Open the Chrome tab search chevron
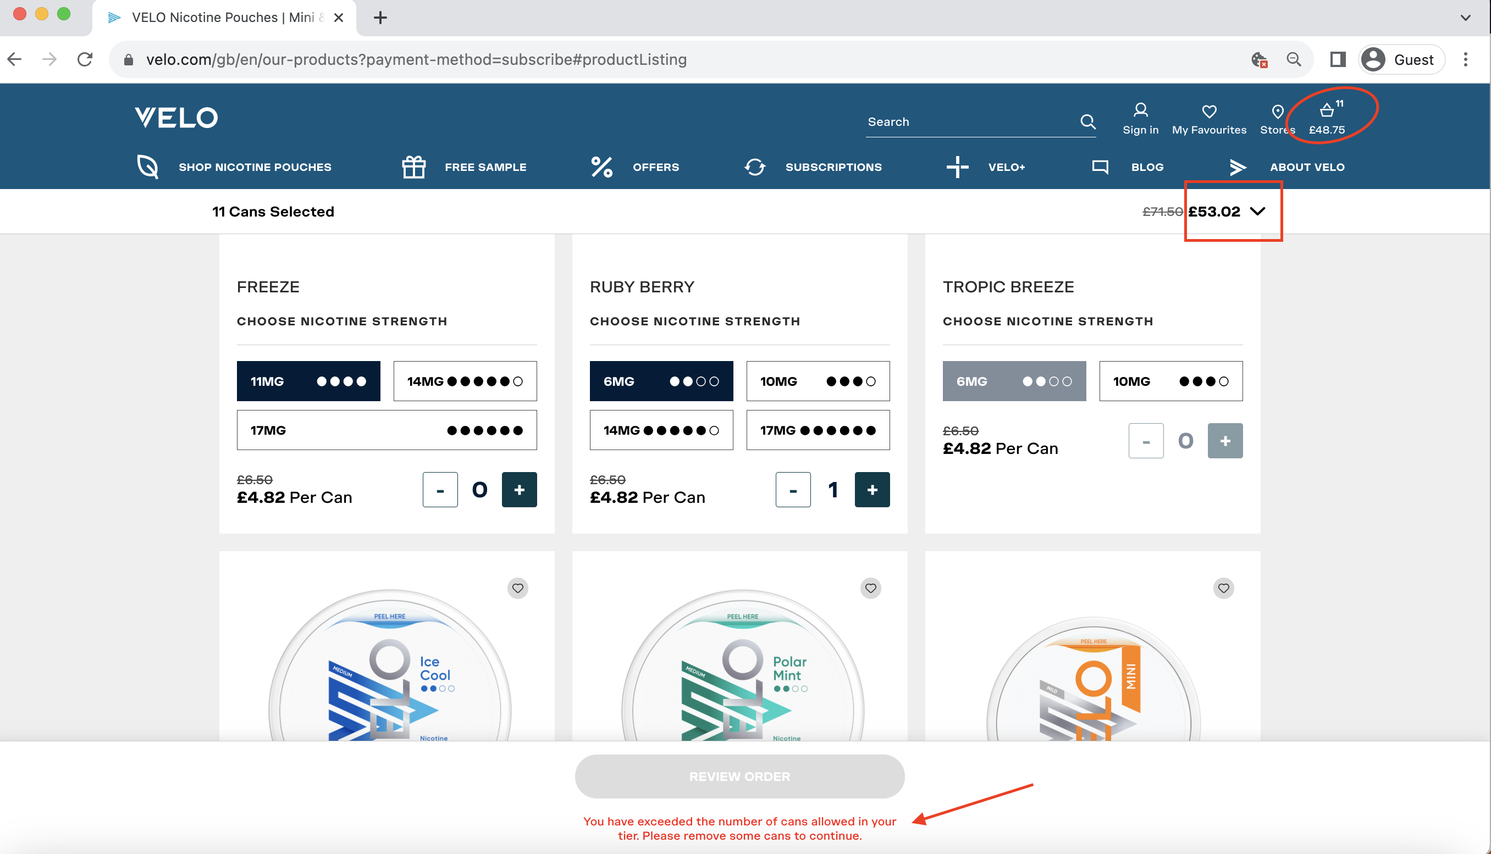Viewport: 1491px width, 854px height. click(x=1465, y=18)
